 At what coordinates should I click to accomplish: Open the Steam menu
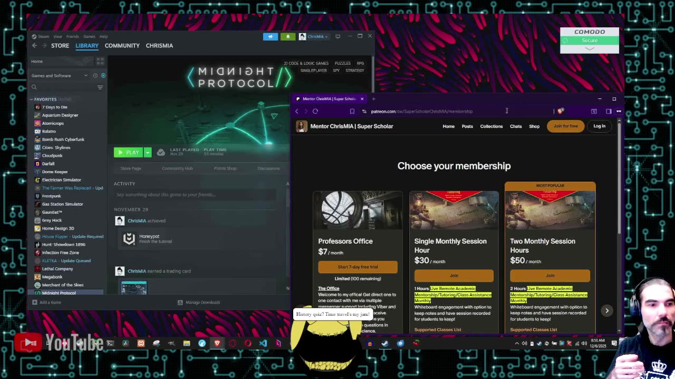point(41,36)
